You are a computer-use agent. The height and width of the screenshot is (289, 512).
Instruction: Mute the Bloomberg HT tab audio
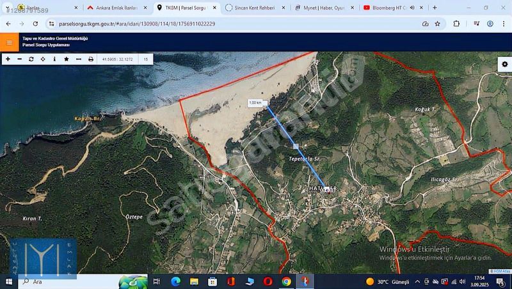click(x=412, y=8)
